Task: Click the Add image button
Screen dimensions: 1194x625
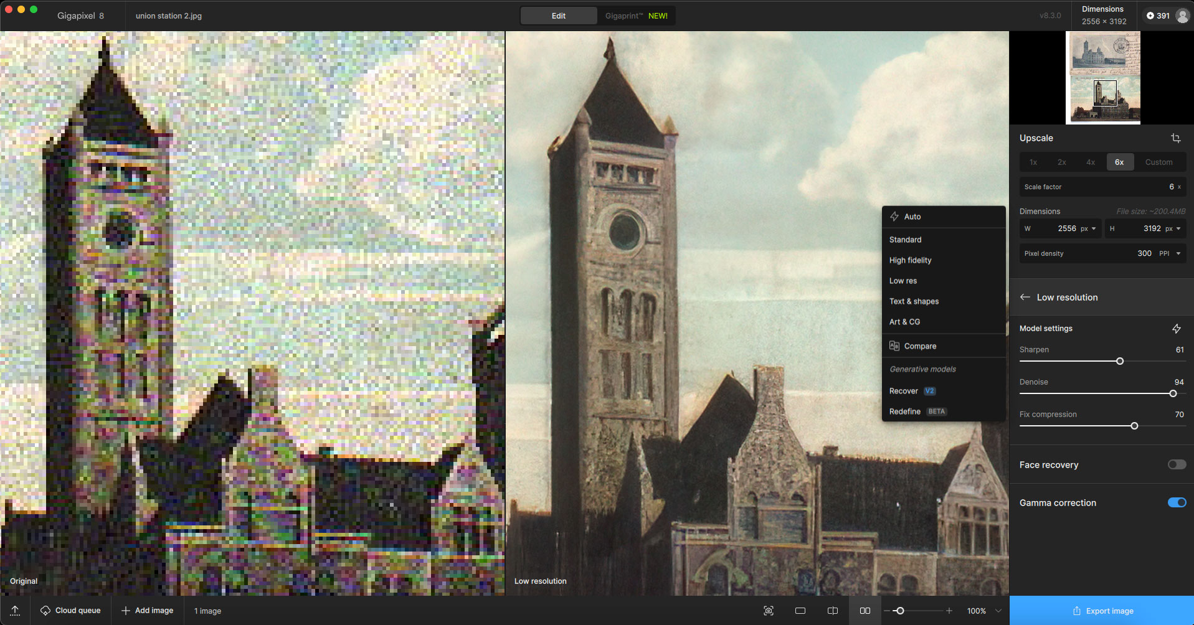Action: (148, 611)
